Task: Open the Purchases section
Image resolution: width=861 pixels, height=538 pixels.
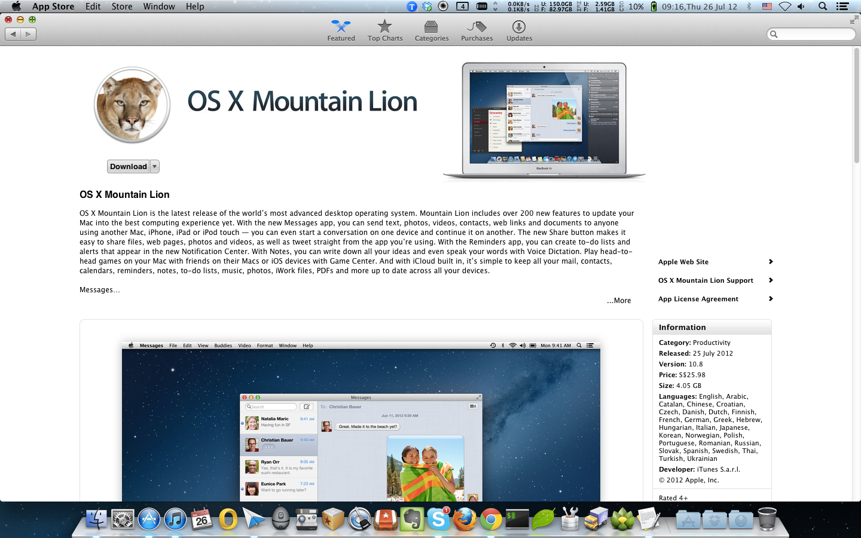Action: tap(477, 30)
